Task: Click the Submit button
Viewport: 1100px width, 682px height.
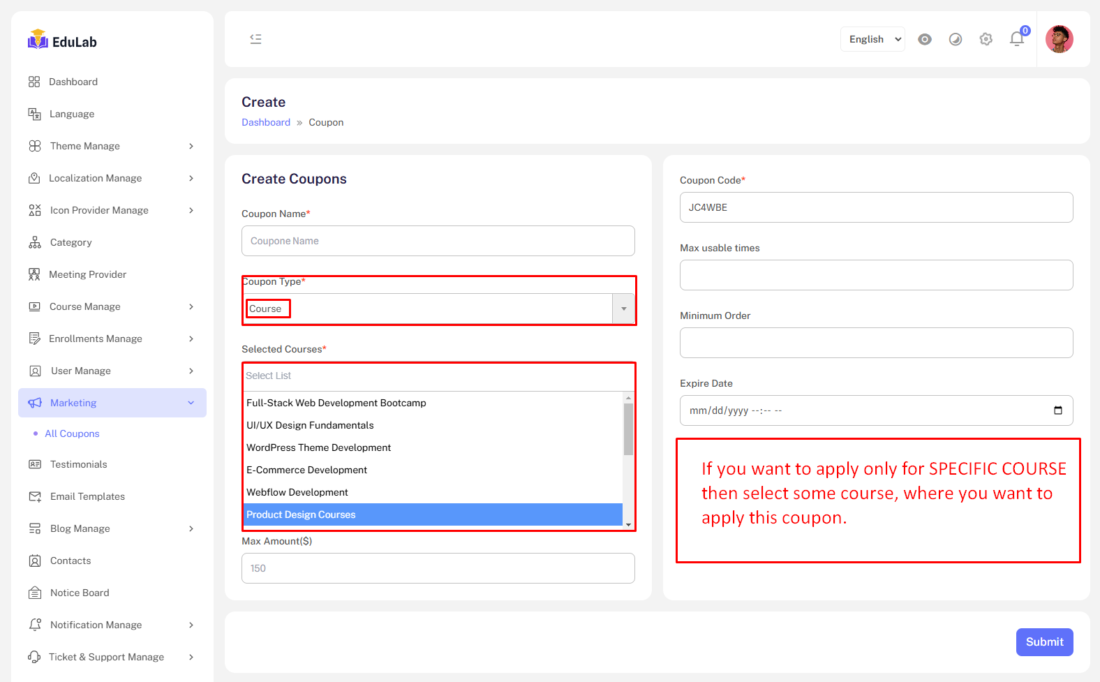Action: [x=1044, y=642]
